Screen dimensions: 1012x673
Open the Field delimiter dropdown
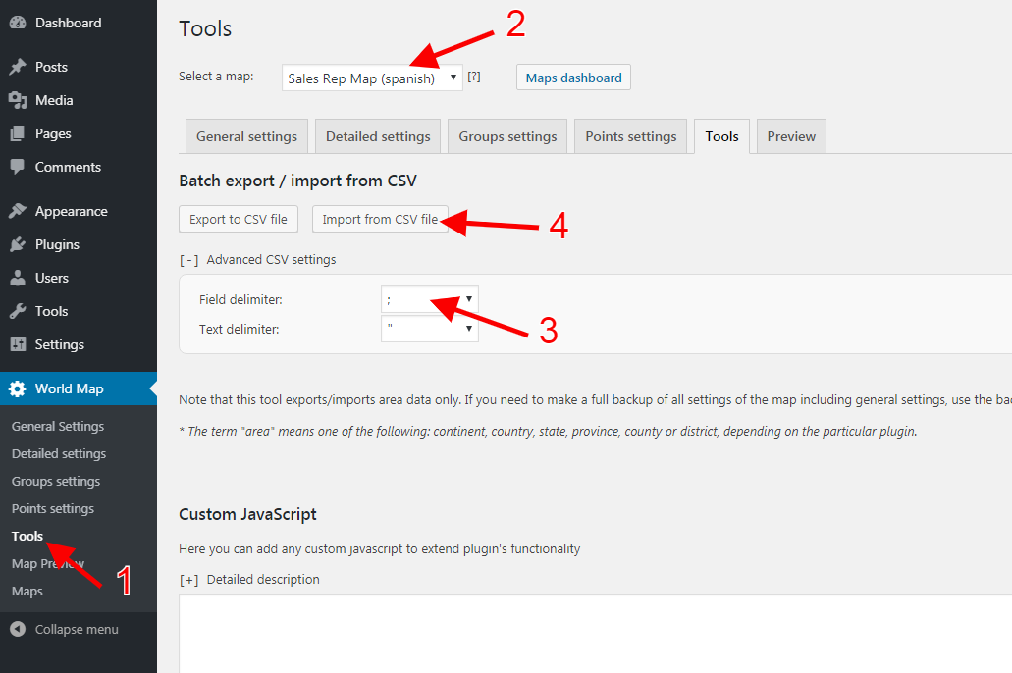coord(429,299)
